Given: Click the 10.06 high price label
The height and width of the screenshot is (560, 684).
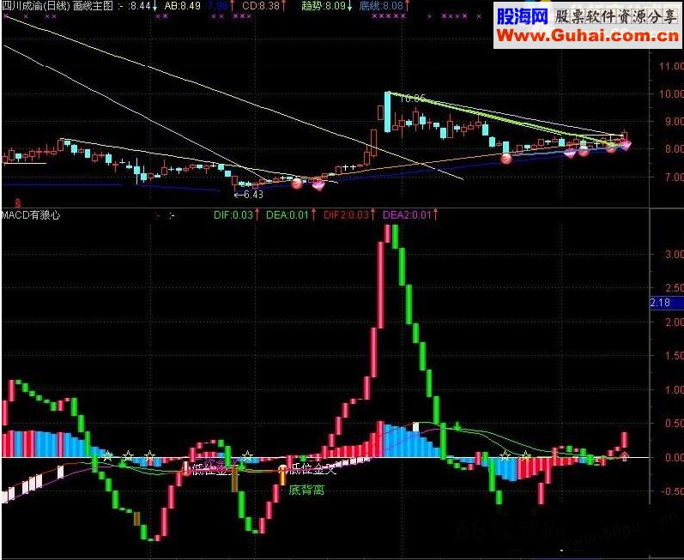Looking at the screenshot, I should click(412, 99).
